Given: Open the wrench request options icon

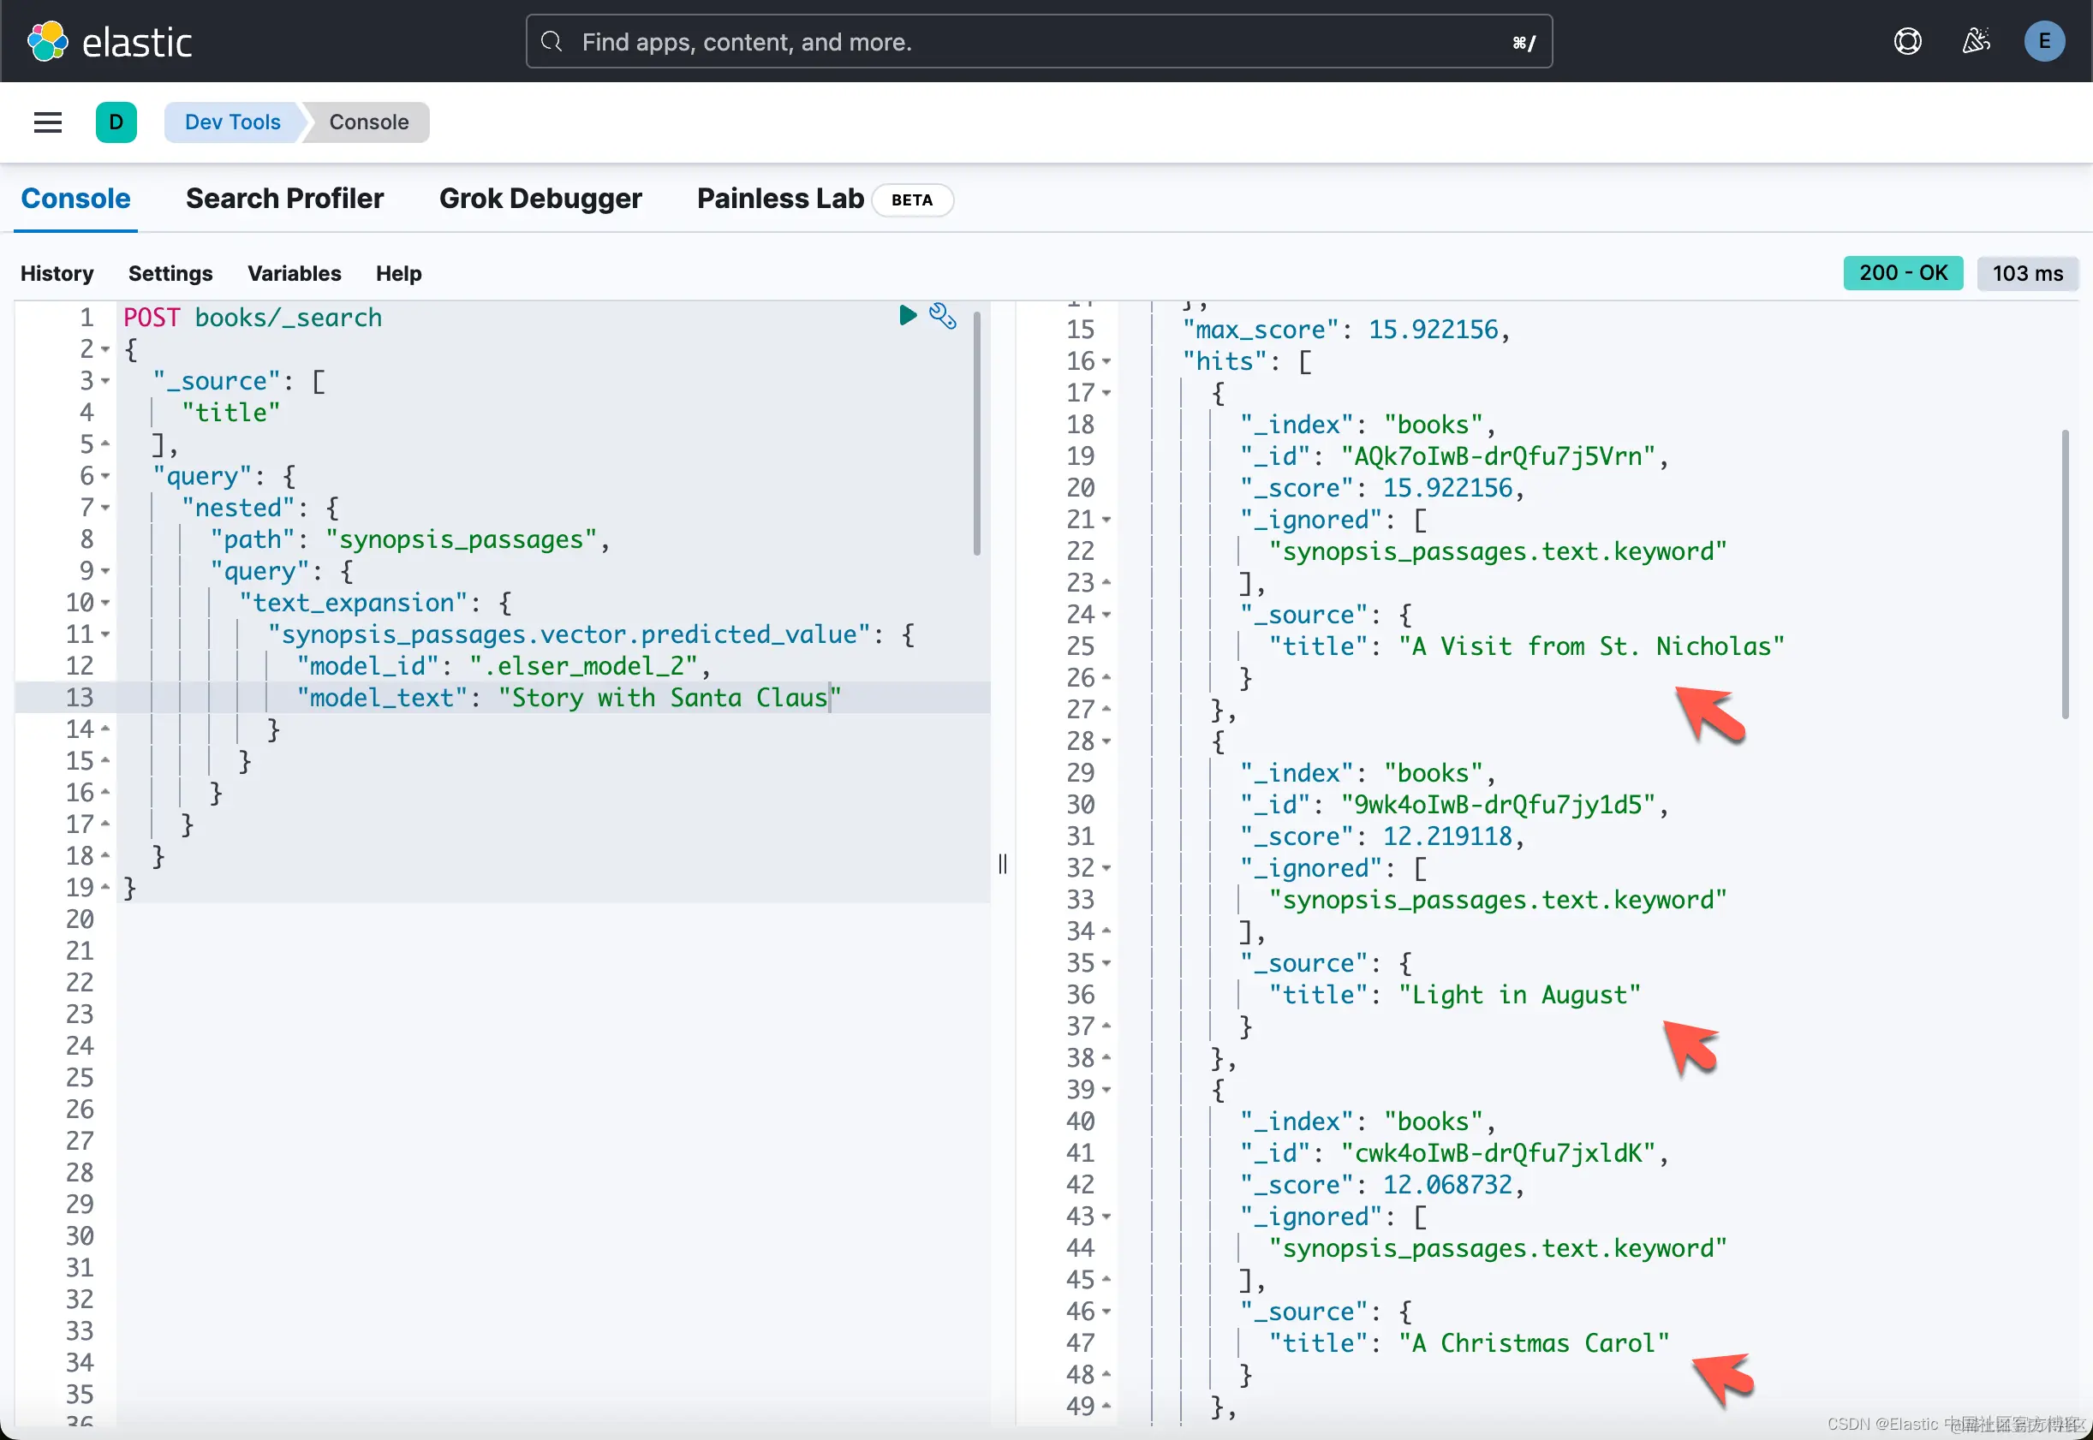Looking at the screenshot, I should [x=942, y=316].
